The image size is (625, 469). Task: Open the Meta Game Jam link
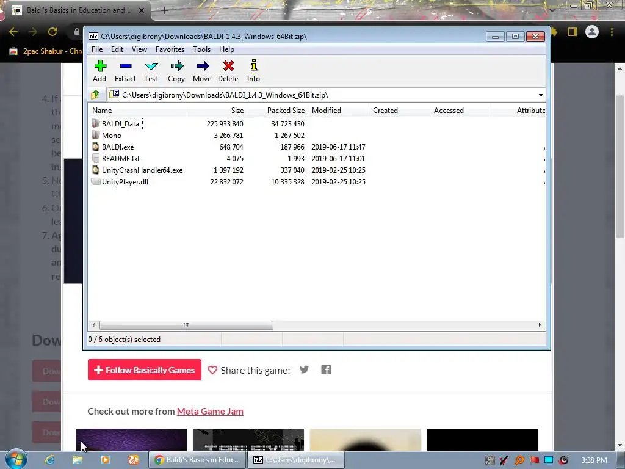tap(210, 411)
